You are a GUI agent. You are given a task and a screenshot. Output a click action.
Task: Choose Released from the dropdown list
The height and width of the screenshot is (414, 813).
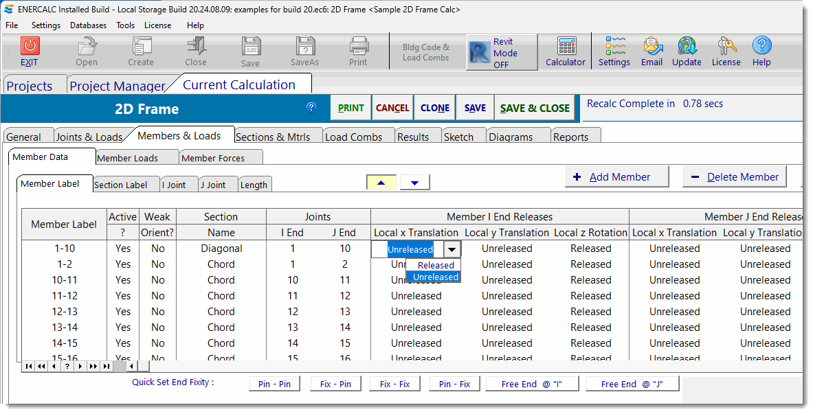tap(436, 265)
